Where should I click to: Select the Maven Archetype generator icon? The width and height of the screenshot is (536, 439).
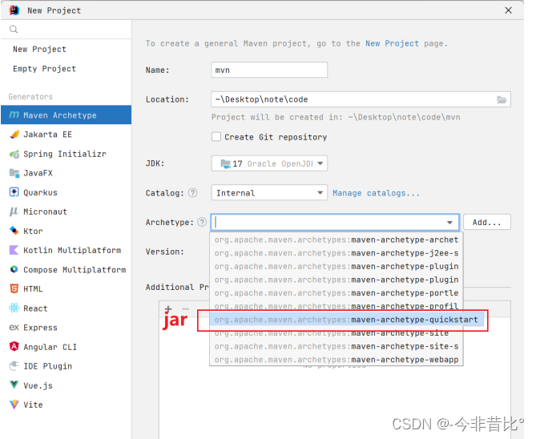pyautogui.click(x=14, y=115)
